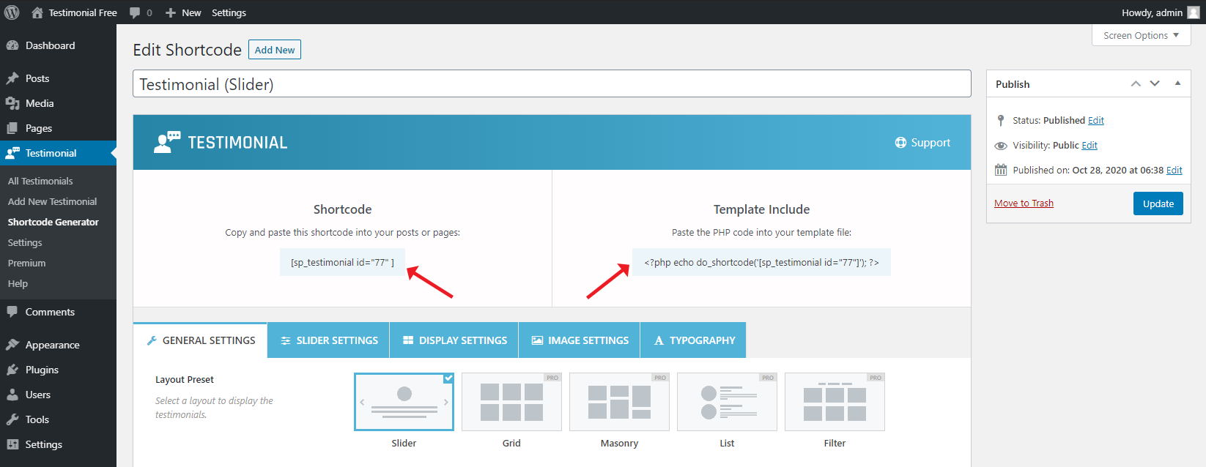Click the Plugins plug icon
Viewport: 1206px width, 467px height.
(x=12, y=370)
